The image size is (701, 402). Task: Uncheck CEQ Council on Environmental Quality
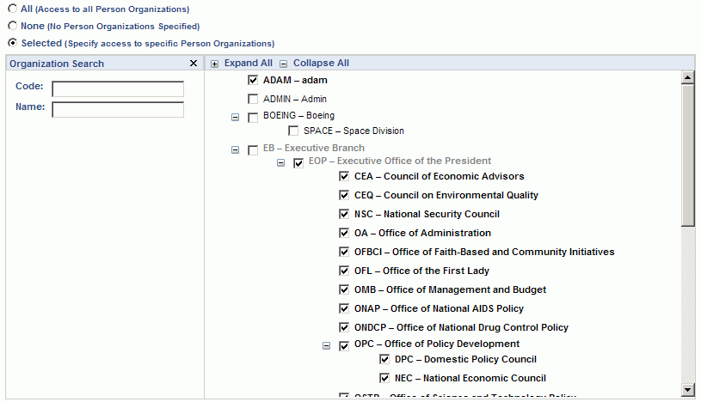[344, 195]
